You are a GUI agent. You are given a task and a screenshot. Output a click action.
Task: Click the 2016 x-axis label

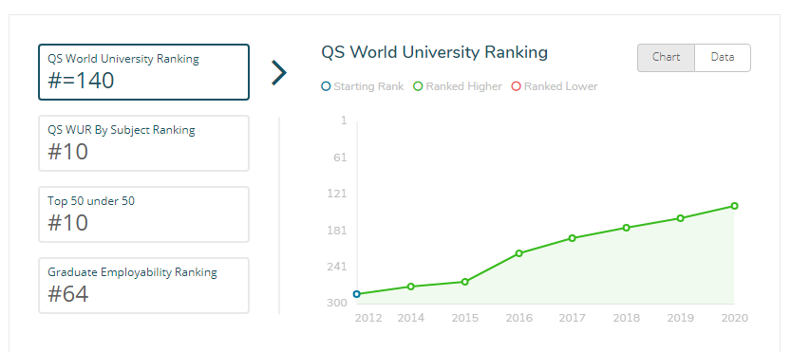point(519,318)
